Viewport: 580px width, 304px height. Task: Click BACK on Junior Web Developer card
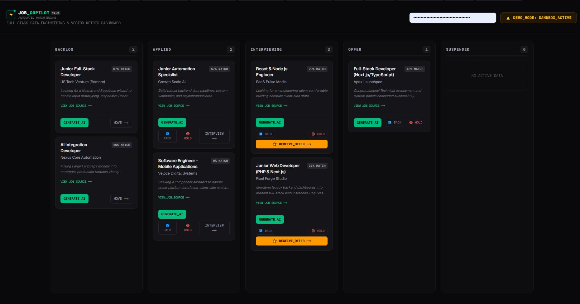266,231
